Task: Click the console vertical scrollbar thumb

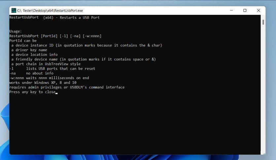Action: (x=263, y=22)
